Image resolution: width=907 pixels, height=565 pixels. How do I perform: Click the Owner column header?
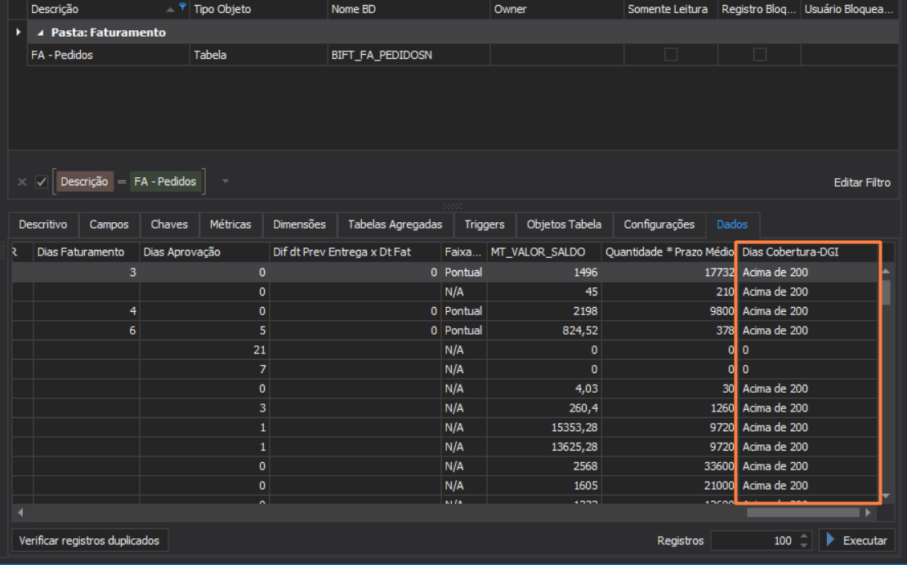tap(556, 9)
